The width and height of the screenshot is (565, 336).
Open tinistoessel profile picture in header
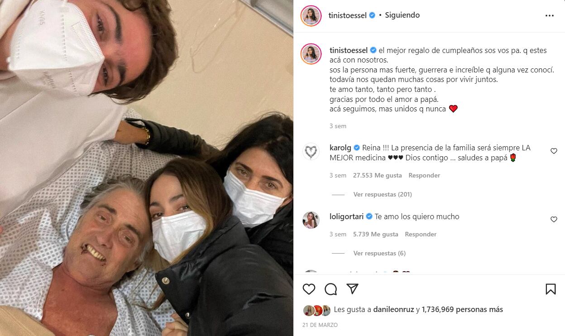(x=311, y=16)
